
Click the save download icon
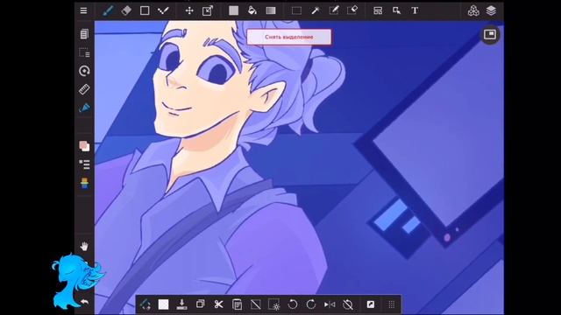(181, 304)
